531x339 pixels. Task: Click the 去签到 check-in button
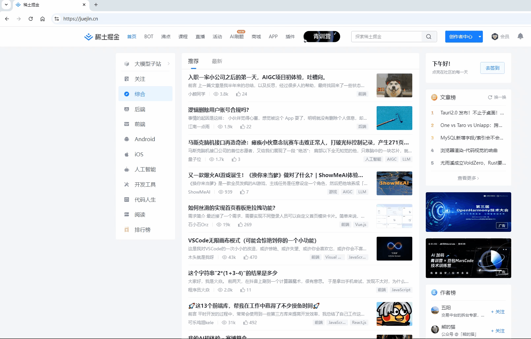[492, 68]
